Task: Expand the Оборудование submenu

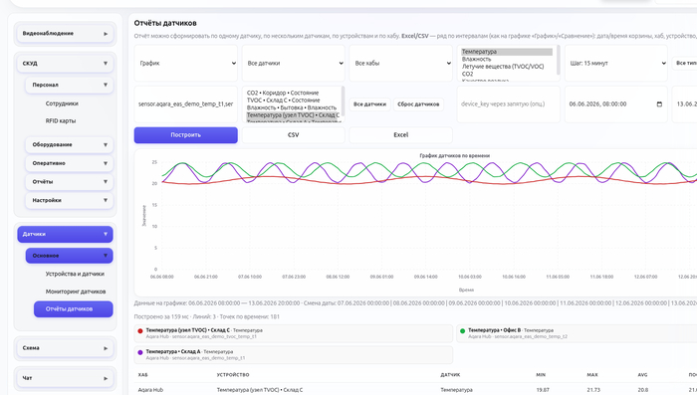Action: tap(69, 145)
